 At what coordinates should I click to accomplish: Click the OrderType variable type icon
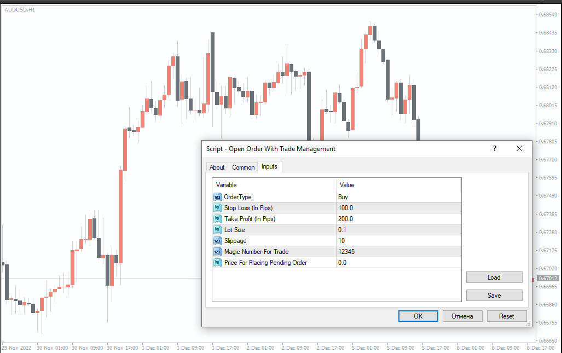point(218,197)
